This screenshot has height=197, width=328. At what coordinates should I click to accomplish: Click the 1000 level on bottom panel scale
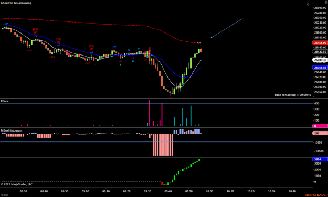318,176
